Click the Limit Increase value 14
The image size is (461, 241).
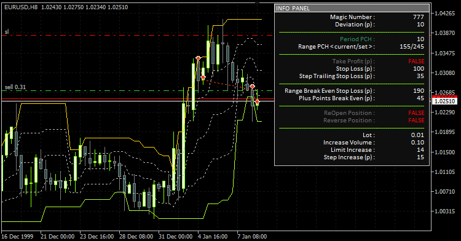[420, 150]
